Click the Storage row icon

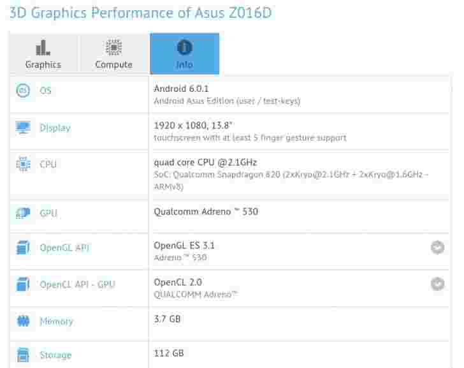coord(23,355)
